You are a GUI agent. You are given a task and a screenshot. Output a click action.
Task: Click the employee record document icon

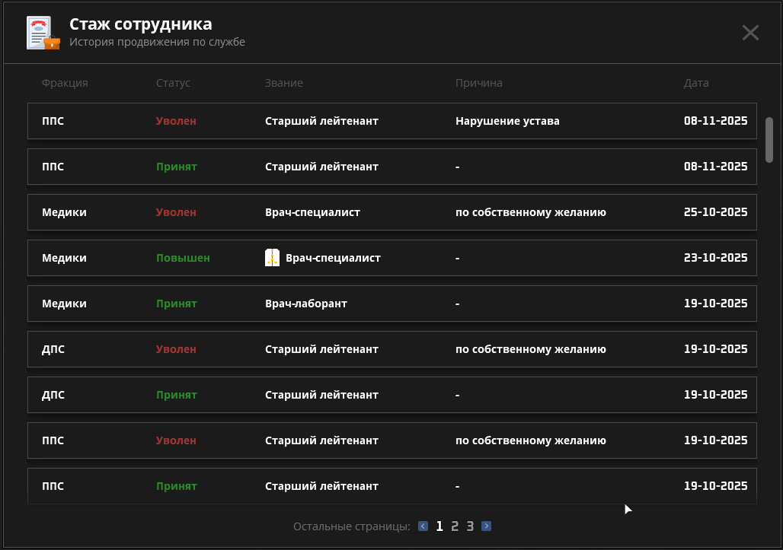coord(43,33)
